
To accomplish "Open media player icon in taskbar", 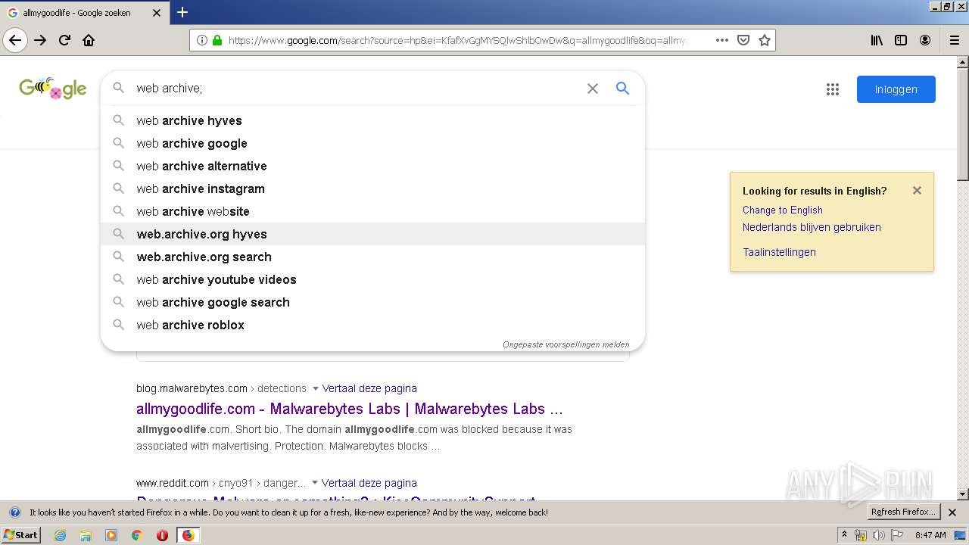I will 111,535.
